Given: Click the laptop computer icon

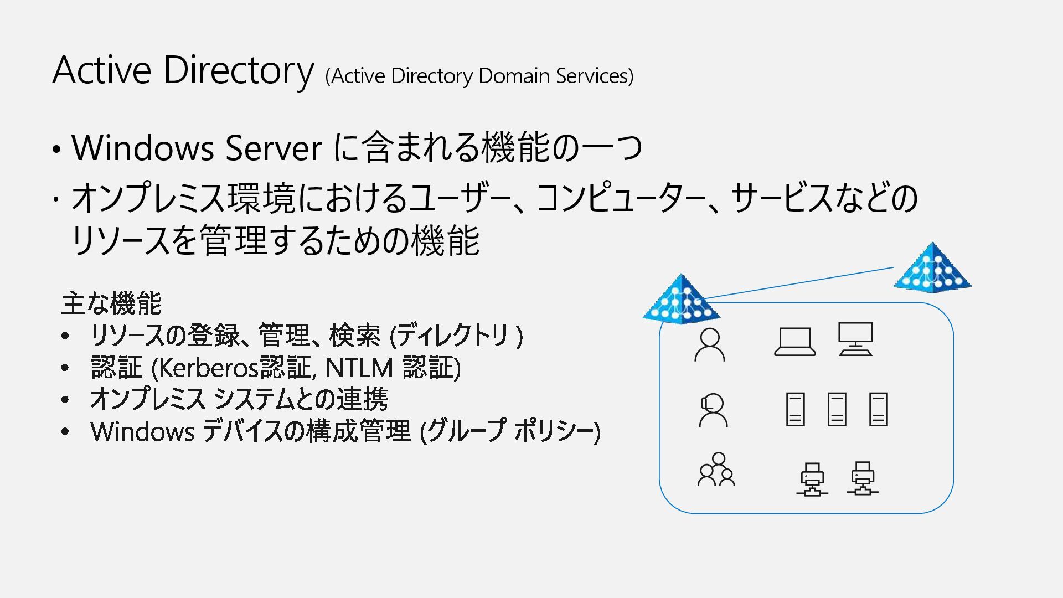Looking at the screenshot, I should pyautogui.click(x=794, y=342).
